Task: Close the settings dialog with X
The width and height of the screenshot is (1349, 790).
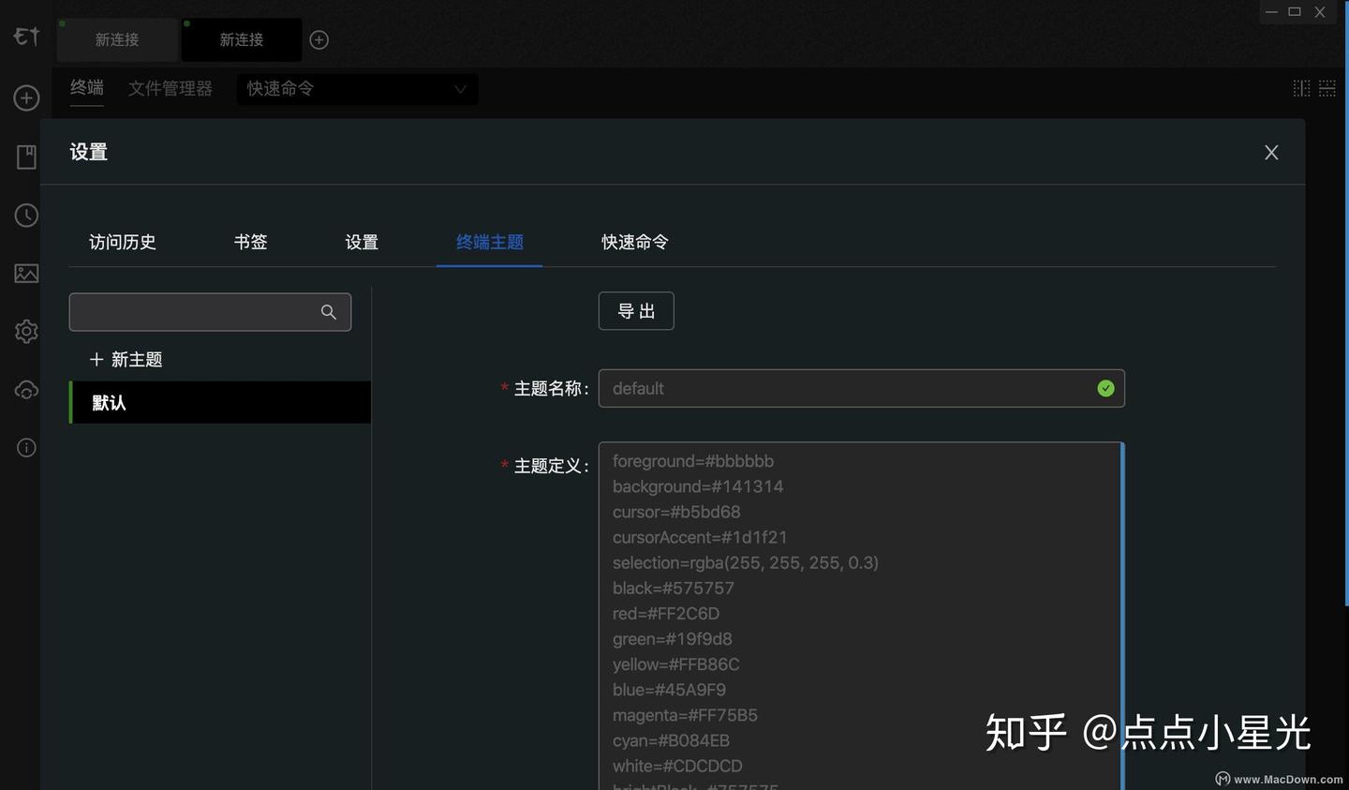Action: (1271, 152)
